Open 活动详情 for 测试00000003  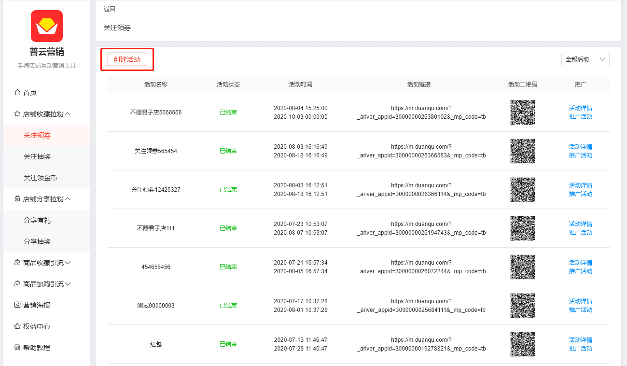[581, 301]
